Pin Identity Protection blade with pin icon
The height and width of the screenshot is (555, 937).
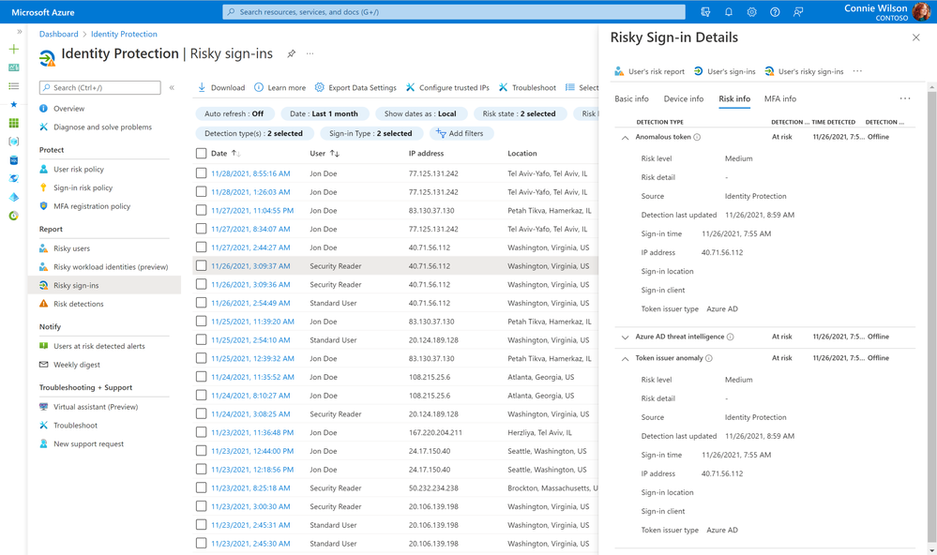pos(291,53)
